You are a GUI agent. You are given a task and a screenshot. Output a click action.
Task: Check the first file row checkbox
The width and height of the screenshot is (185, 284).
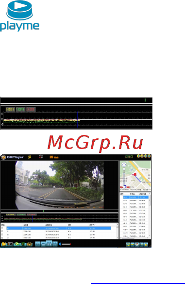tap(2, 228)
